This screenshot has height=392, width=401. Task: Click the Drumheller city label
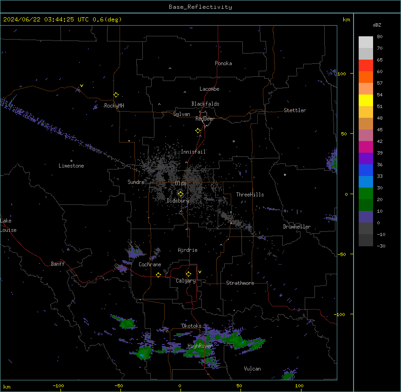tap(297, 227)
